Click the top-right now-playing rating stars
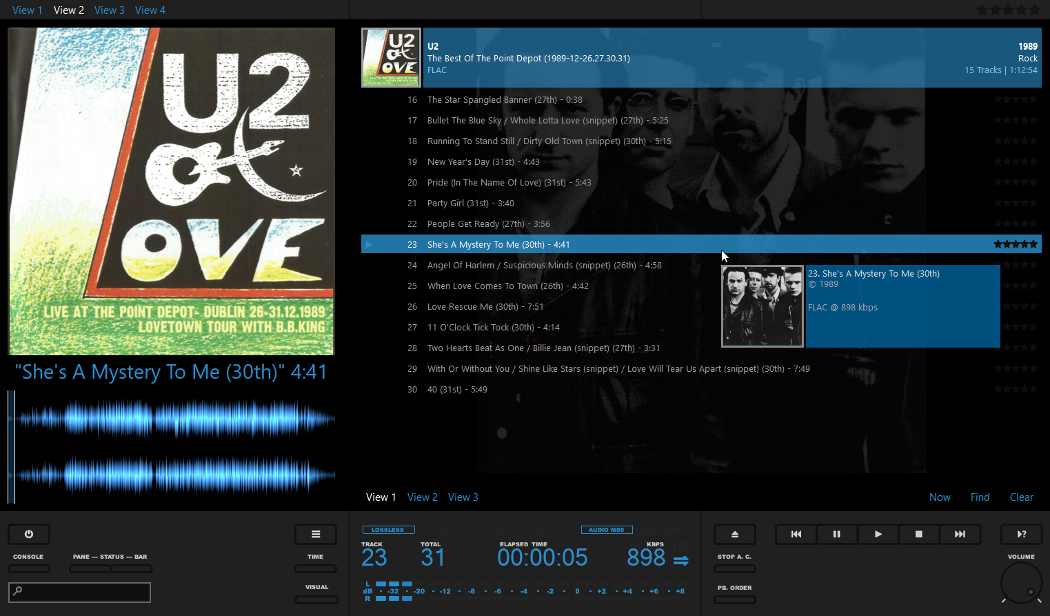The height and width of the screenshot is (616, 1050). [1008, 10]
